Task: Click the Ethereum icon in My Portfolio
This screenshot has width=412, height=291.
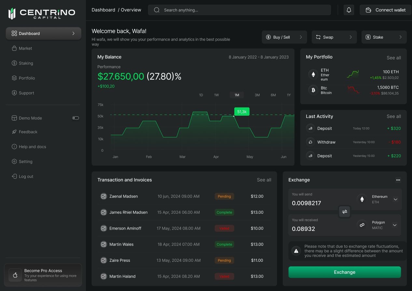Action: pyautogui.click(x=313, y=74)
